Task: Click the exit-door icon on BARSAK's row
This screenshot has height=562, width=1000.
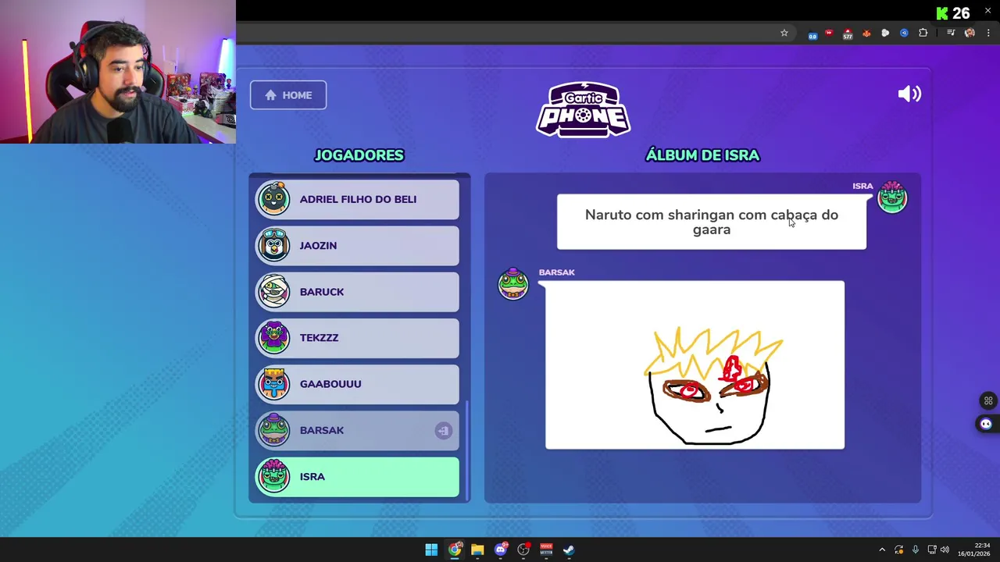Action: click(443, 430)
